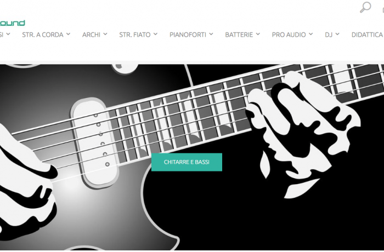384x252 pixels.
Task: Expand the STR. FIATO dropdown chevron
Action: (155, 34)
